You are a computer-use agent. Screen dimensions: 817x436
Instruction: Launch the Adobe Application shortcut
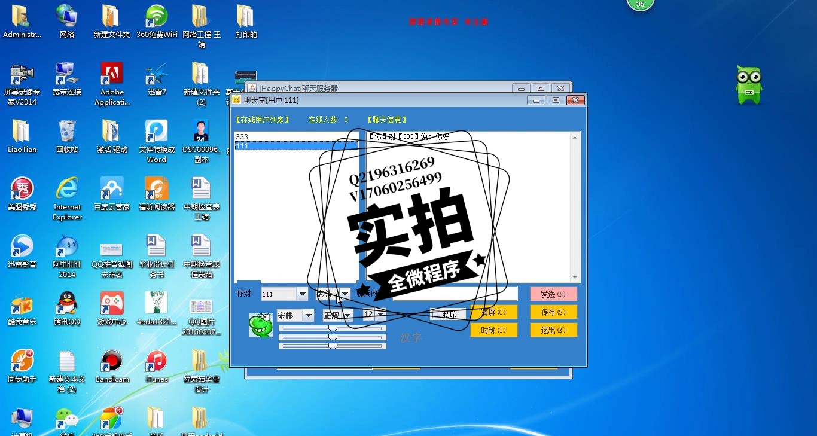(x=112, y=84)
